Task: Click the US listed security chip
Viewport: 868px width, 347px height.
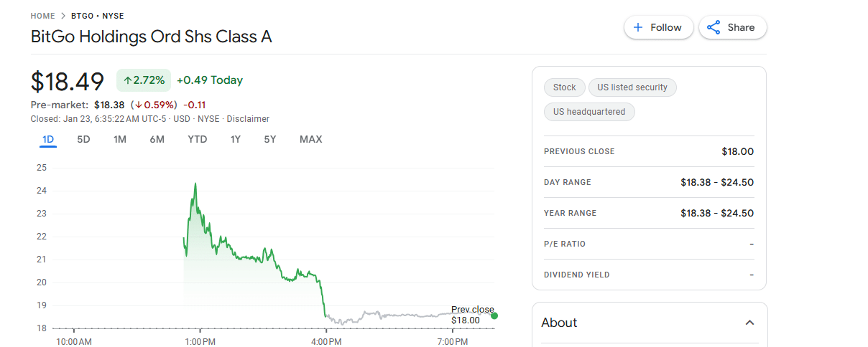Action: 632,87
